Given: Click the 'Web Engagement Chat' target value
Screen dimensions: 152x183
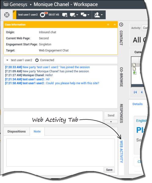Looking at the screenshot, I should 54,50.
